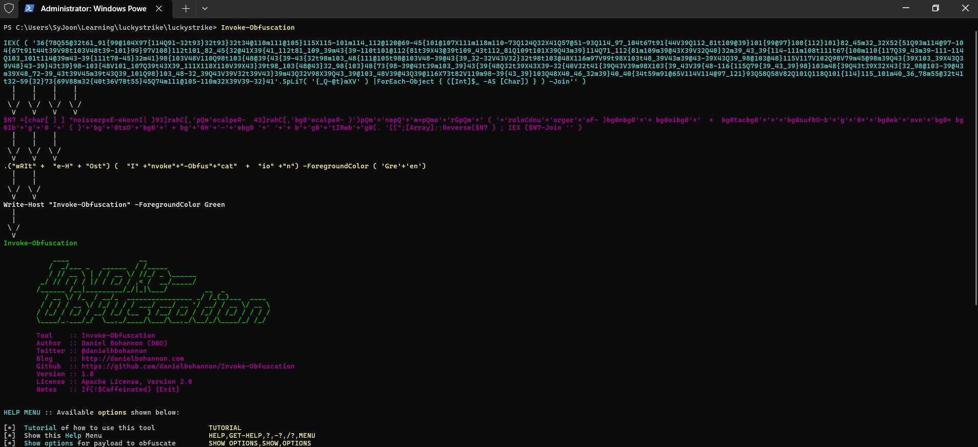Click the typed Invoke-Obfuscation command on the prompt line
The height and width of the screenshot is (447, 978).
(x=258, y=28)
